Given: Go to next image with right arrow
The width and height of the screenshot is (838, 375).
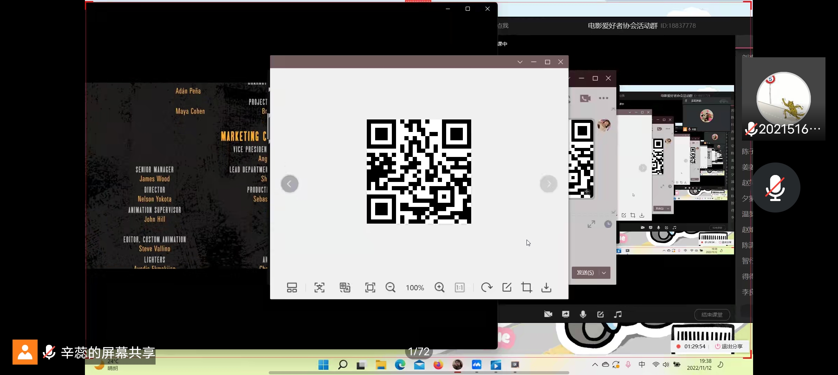Looking at the screenshot, I should (548, 184).
